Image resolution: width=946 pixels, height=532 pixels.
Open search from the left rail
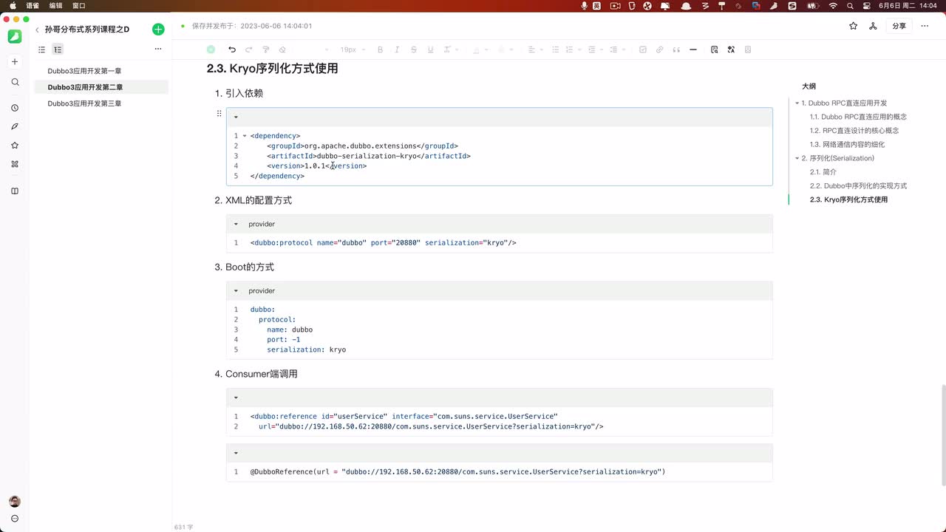click(x=15, y=82)
